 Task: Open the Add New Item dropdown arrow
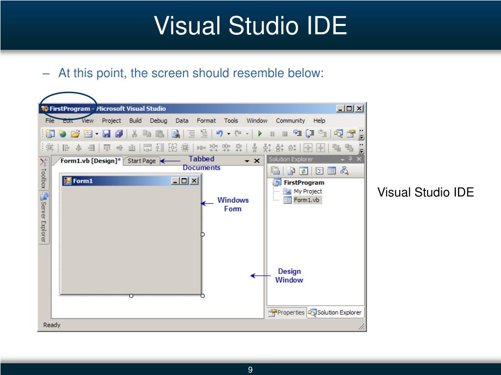click(96, 134)
